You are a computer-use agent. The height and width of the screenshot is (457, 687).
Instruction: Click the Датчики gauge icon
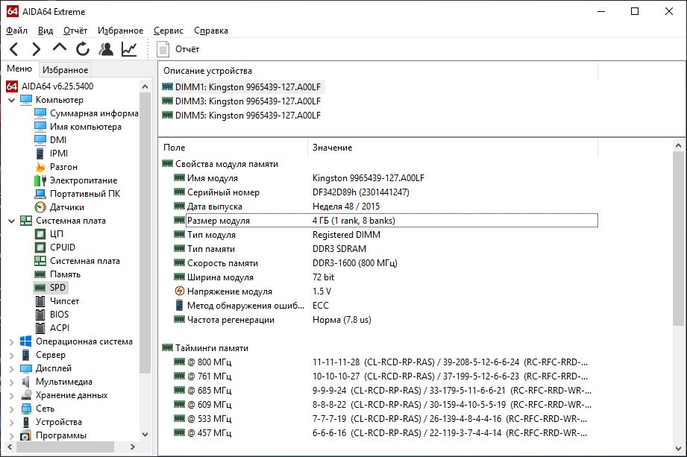[40, 207]
